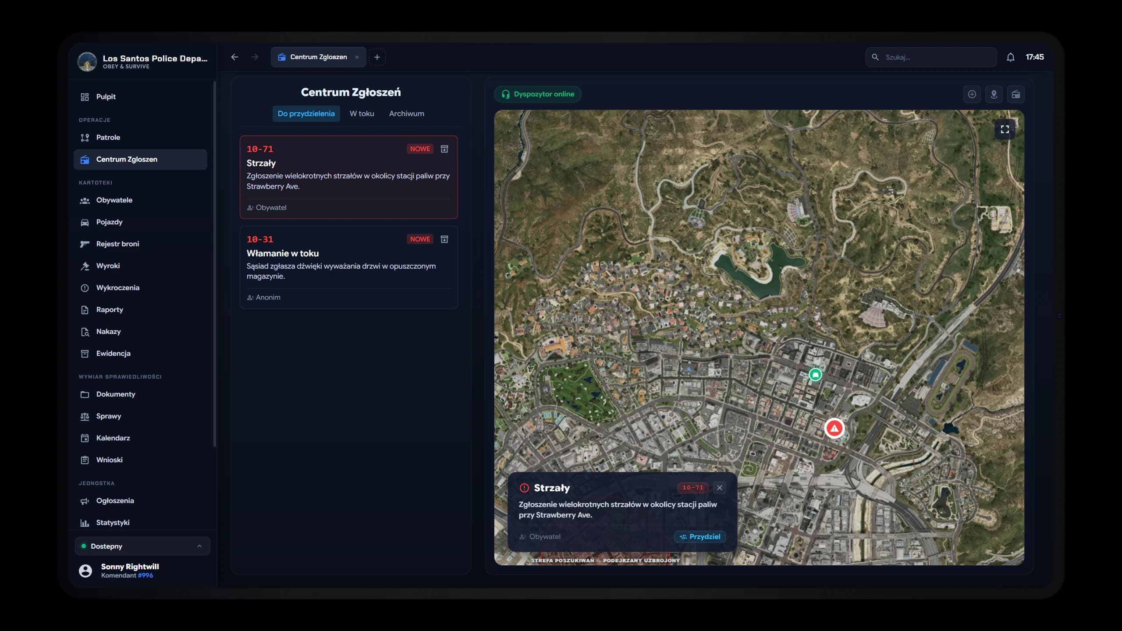
Task: Close the Strzały map popup
Action: click(x=719, y=488)
